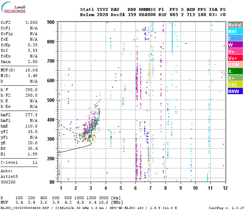Click the 12 MHz frequency axis label
This screenshot has width=245, height=210.
[225, 188]
